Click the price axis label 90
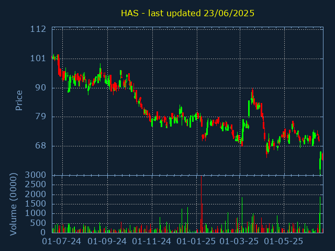Image resolution: width=335 pixels, height=251 pixels. pyautogui.click(x=41, y=87)
